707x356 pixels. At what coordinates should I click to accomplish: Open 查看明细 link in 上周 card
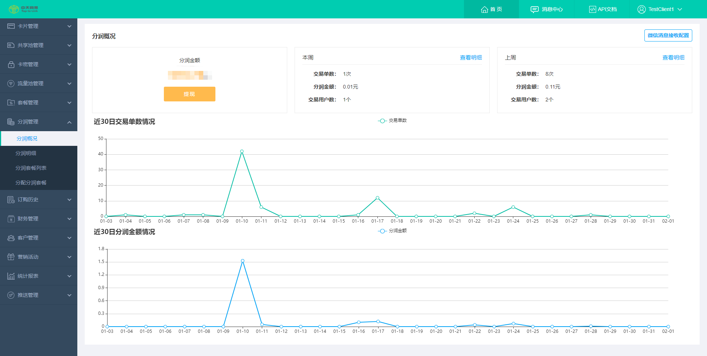673,58
